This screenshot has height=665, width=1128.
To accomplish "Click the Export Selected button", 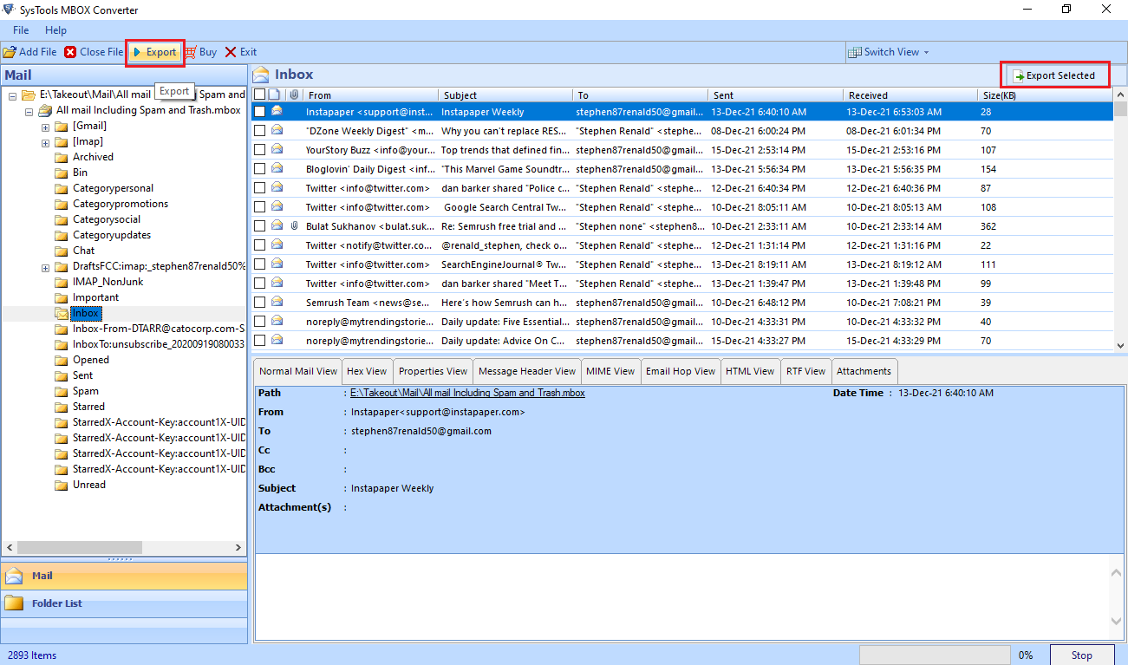I will (1054, 75).
